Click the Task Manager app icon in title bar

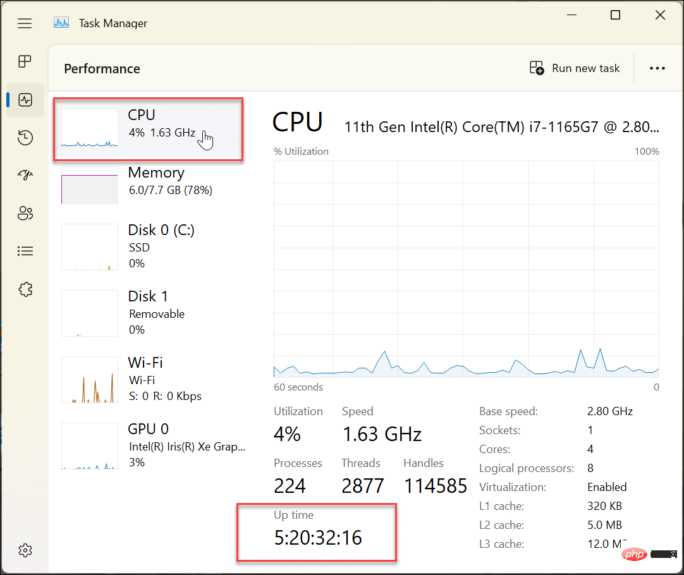tap(61, 23)
